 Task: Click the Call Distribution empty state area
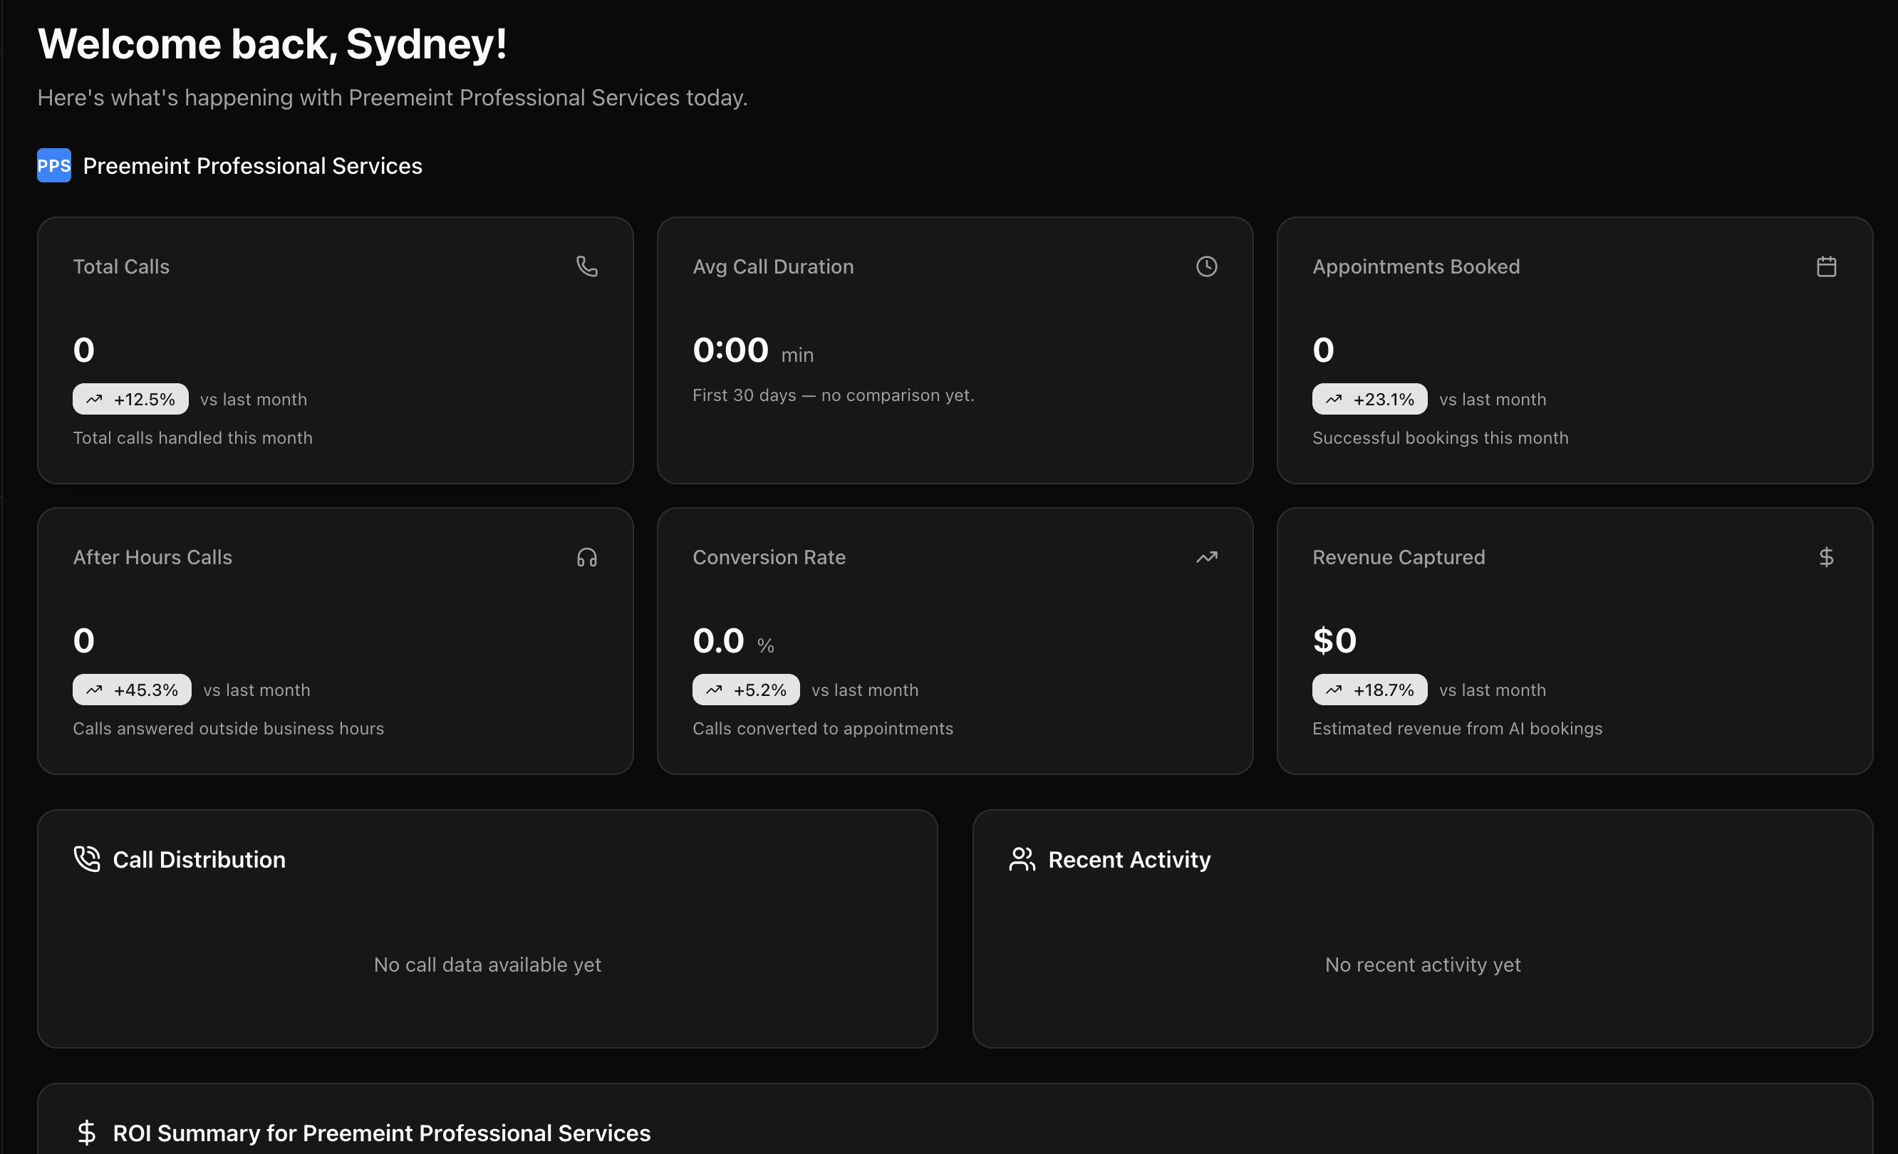click(x=487, y=964)
